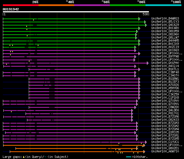Select the UniRef100_B7ZGM2 label
Viewport: 184px width, 159px height.
pos(165,126)
